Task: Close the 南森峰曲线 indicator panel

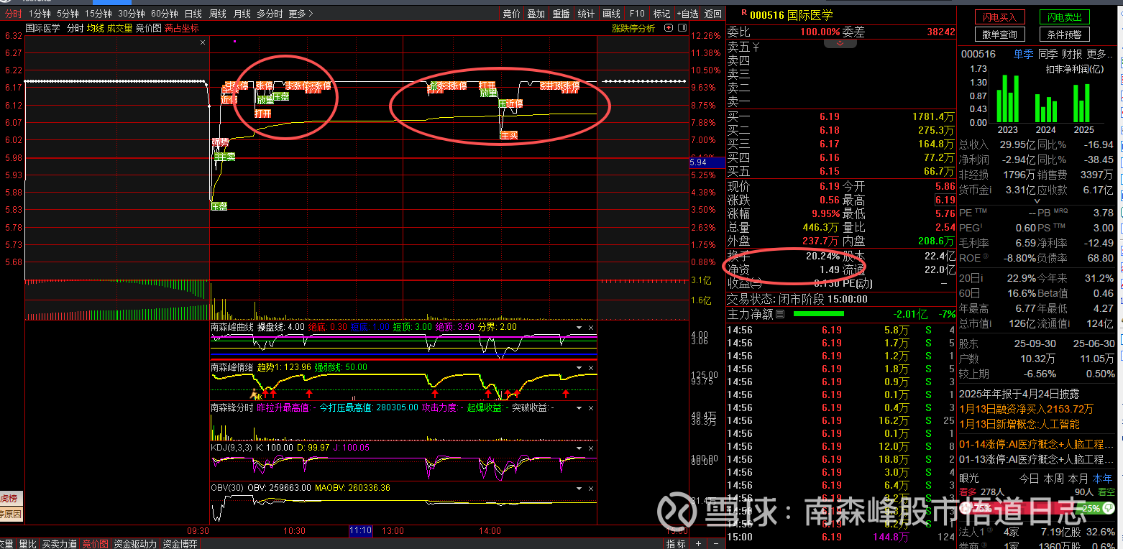Action: (x=592, y=327)
